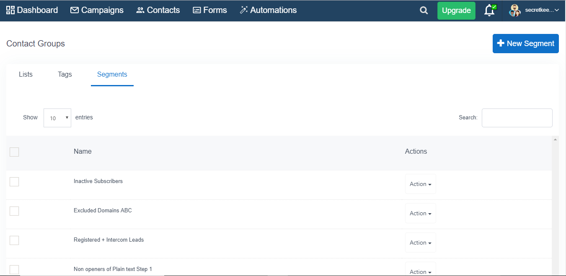Open Action dropdown for Excluded Domains ABC
Image resolution: width=566 pixels, height=276 pixels.
click(x=421, y=213)
